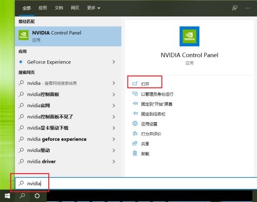The image size is (257, 202).
Task: Switch to the 网页 tab
Action: [x=75, y=8]
